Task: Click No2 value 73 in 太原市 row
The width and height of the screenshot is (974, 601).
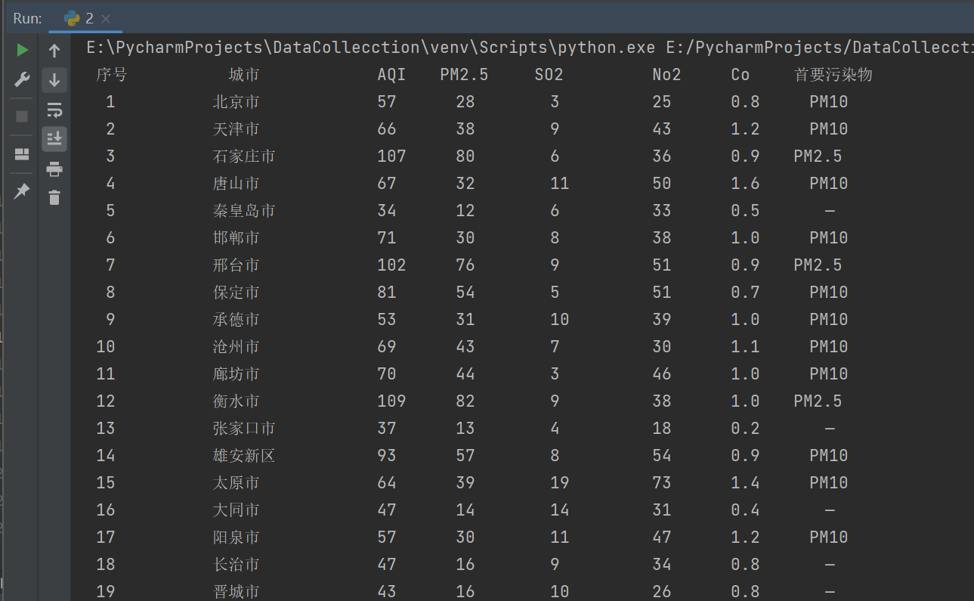Action: click(662, 483)
